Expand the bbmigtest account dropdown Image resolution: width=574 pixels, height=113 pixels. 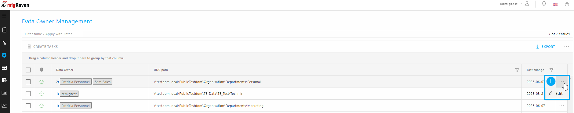511,4
